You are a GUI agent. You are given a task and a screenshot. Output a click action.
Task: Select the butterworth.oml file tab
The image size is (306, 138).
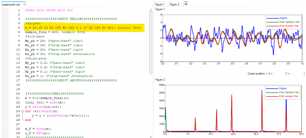pyautogui.click(x=12, y=4)
